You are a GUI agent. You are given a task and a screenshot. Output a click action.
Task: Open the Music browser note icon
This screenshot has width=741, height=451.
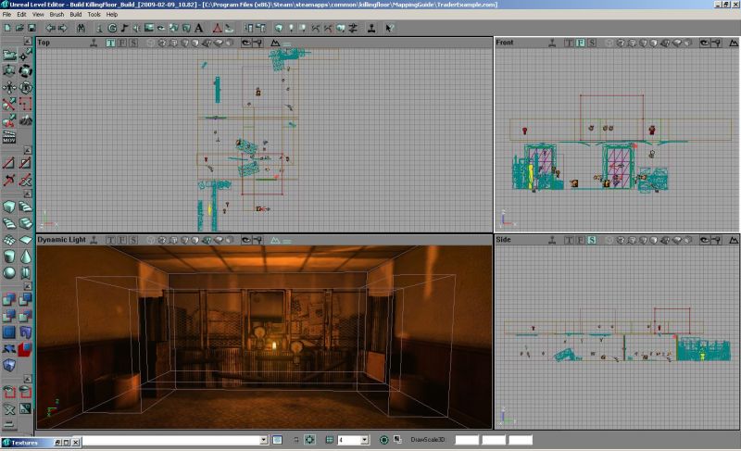pyautogui.click(x=125, y=29)
